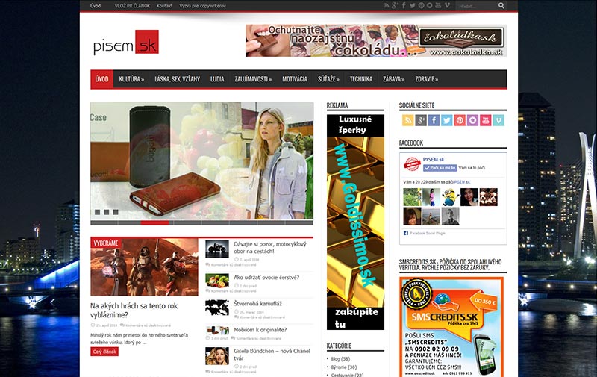Click the motorcycle article thumbnail
This screenshot has width=597, height=377.
tap(217, 249)
